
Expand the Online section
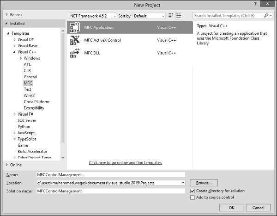[x=7, y=165]
